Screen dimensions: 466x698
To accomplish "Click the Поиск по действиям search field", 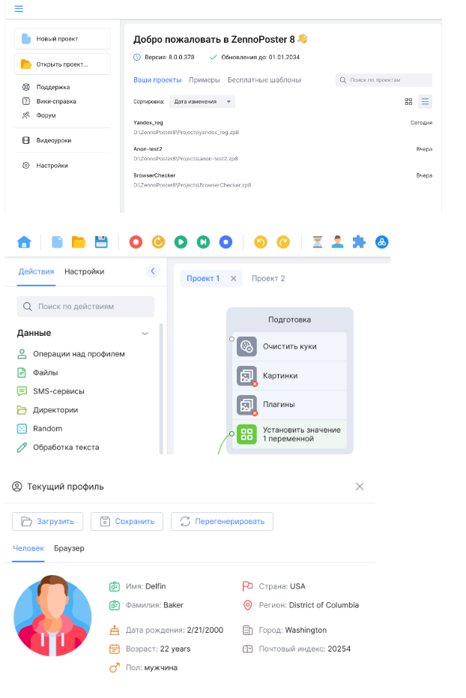I will (85, 307).
